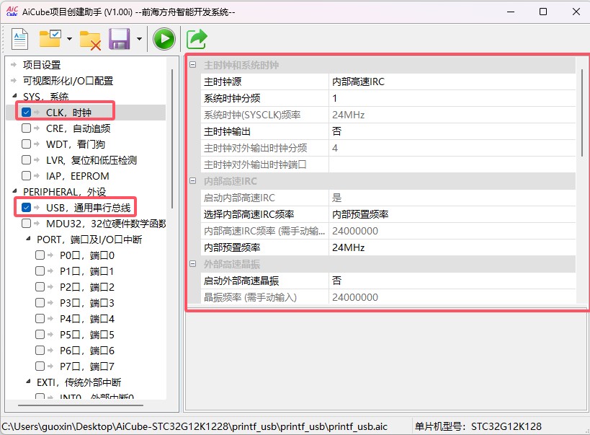
Task: Click the vertical scrollbar of the tree panel
Action: (x=172, y=139)
